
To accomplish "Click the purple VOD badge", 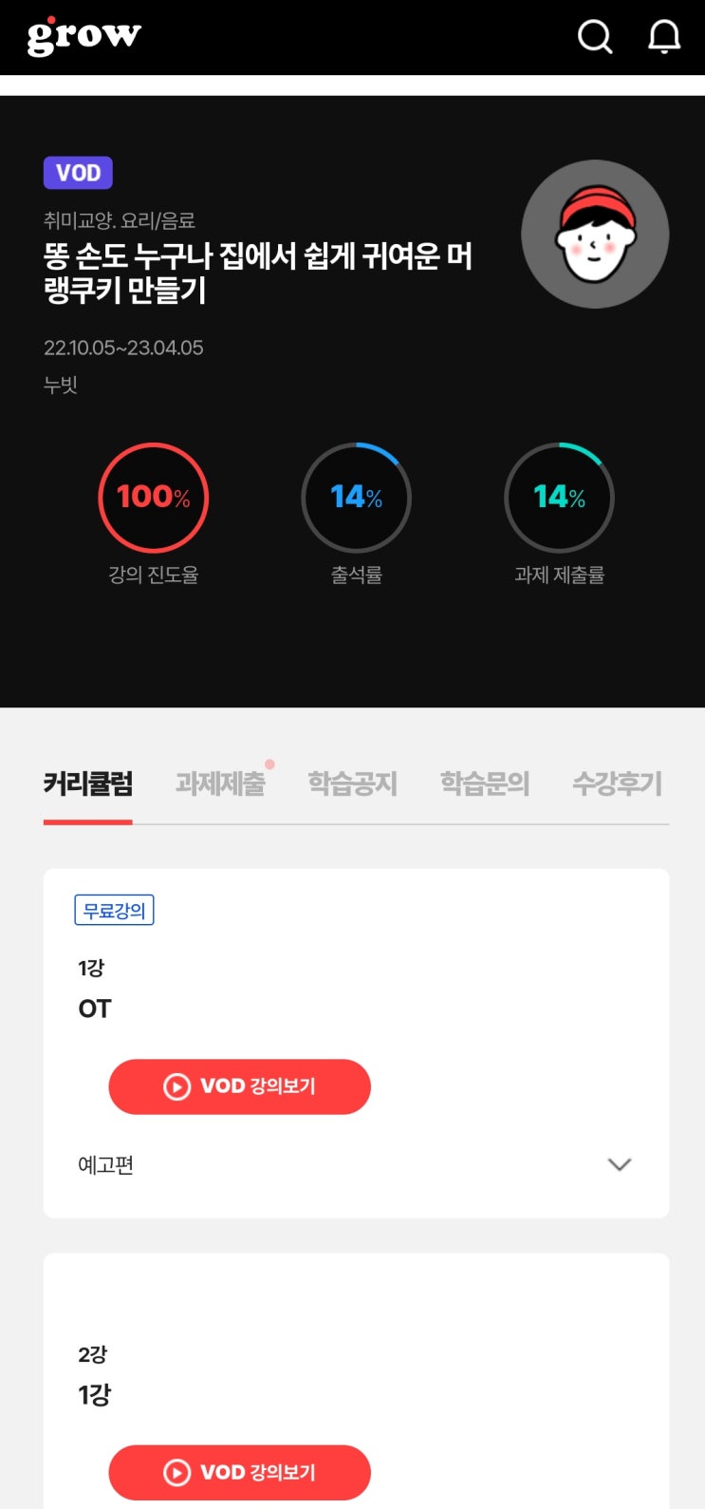I will click(78, 173).
